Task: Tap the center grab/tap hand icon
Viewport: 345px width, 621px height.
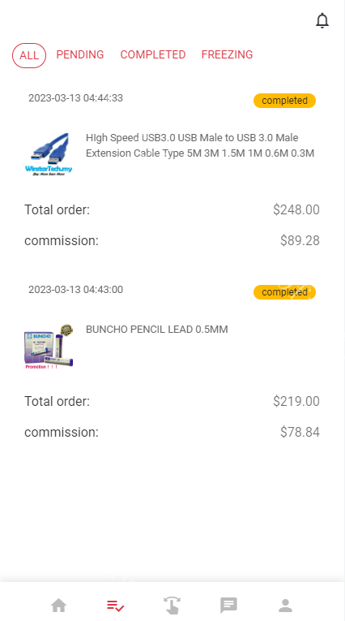Action: [x=172, y=605]
